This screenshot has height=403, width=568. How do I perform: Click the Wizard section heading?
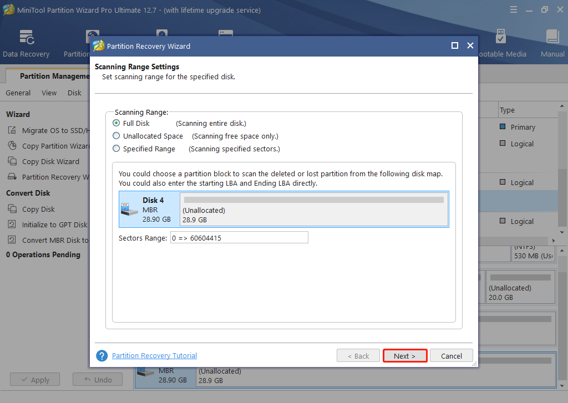[x=18, y=114]
